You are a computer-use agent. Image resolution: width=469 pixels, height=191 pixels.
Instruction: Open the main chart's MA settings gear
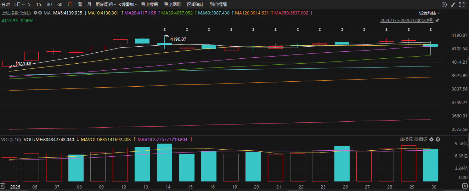tap(35, 13)
